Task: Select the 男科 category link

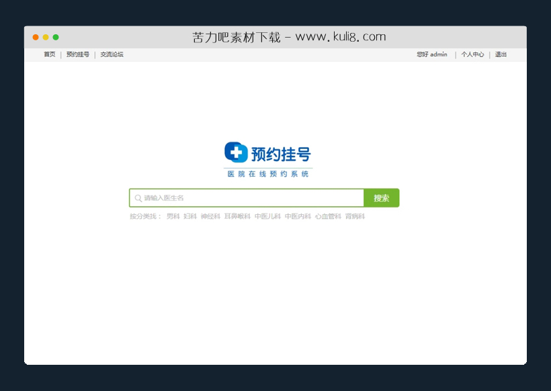Action: (x=173, y=216)
